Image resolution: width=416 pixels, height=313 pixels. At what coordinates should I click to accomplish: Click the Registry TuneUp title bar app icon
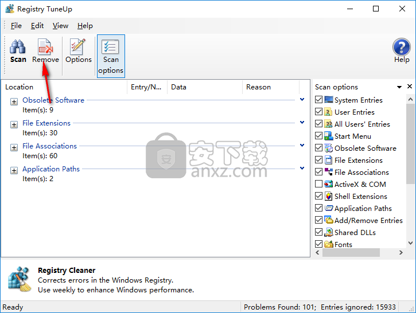pos(10,9)
